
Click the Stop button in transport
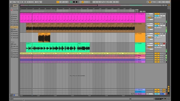pyautogui.click(x=74, y=2)
